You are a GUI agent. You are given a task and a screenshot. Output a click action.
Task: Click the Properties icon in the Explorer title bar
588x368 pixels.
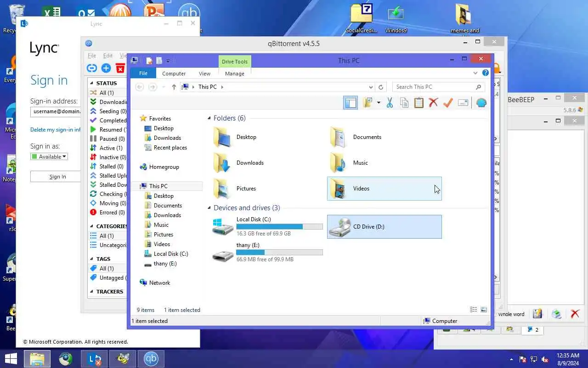(149, 61)
